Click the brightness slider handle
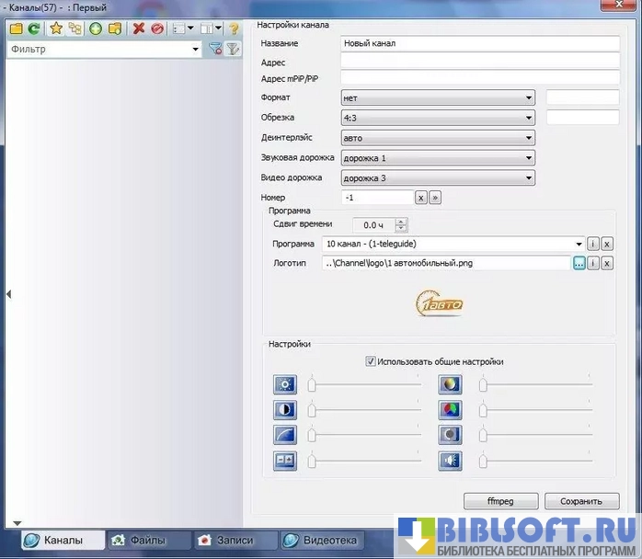The width and height of the screenshot is (642, 559). click(312, 384)
